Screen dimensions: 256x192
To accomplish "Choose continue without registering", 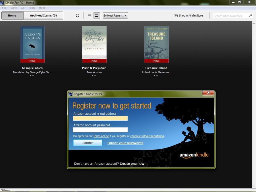I will tap(147, 136).
